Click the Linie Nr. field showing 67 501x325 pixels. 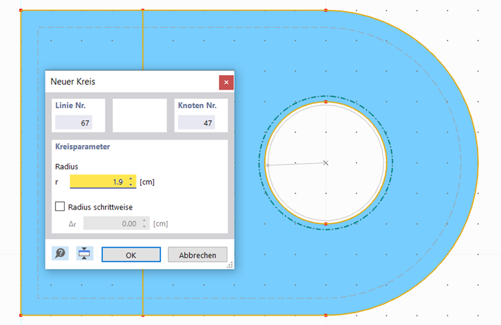74,123
